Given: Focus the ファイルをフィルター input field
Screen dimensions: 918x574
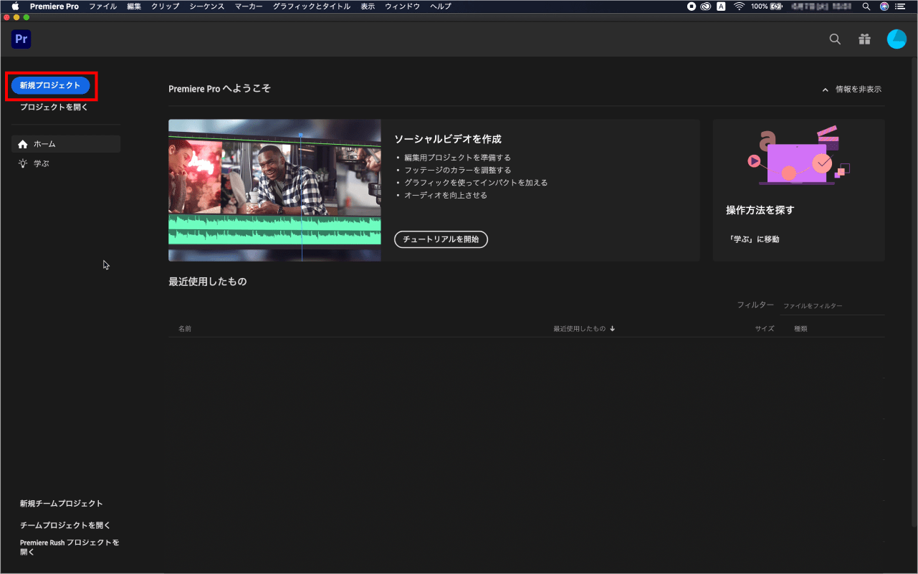Looking at the screenshot, I should 832,306.
